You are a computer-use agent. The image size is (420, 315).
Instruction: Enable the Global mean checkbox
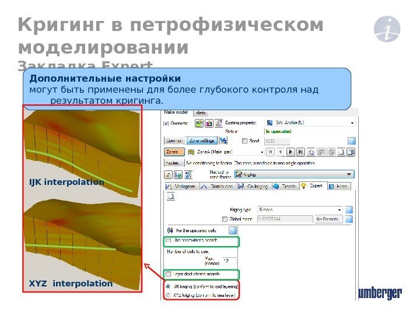[225, 219]
